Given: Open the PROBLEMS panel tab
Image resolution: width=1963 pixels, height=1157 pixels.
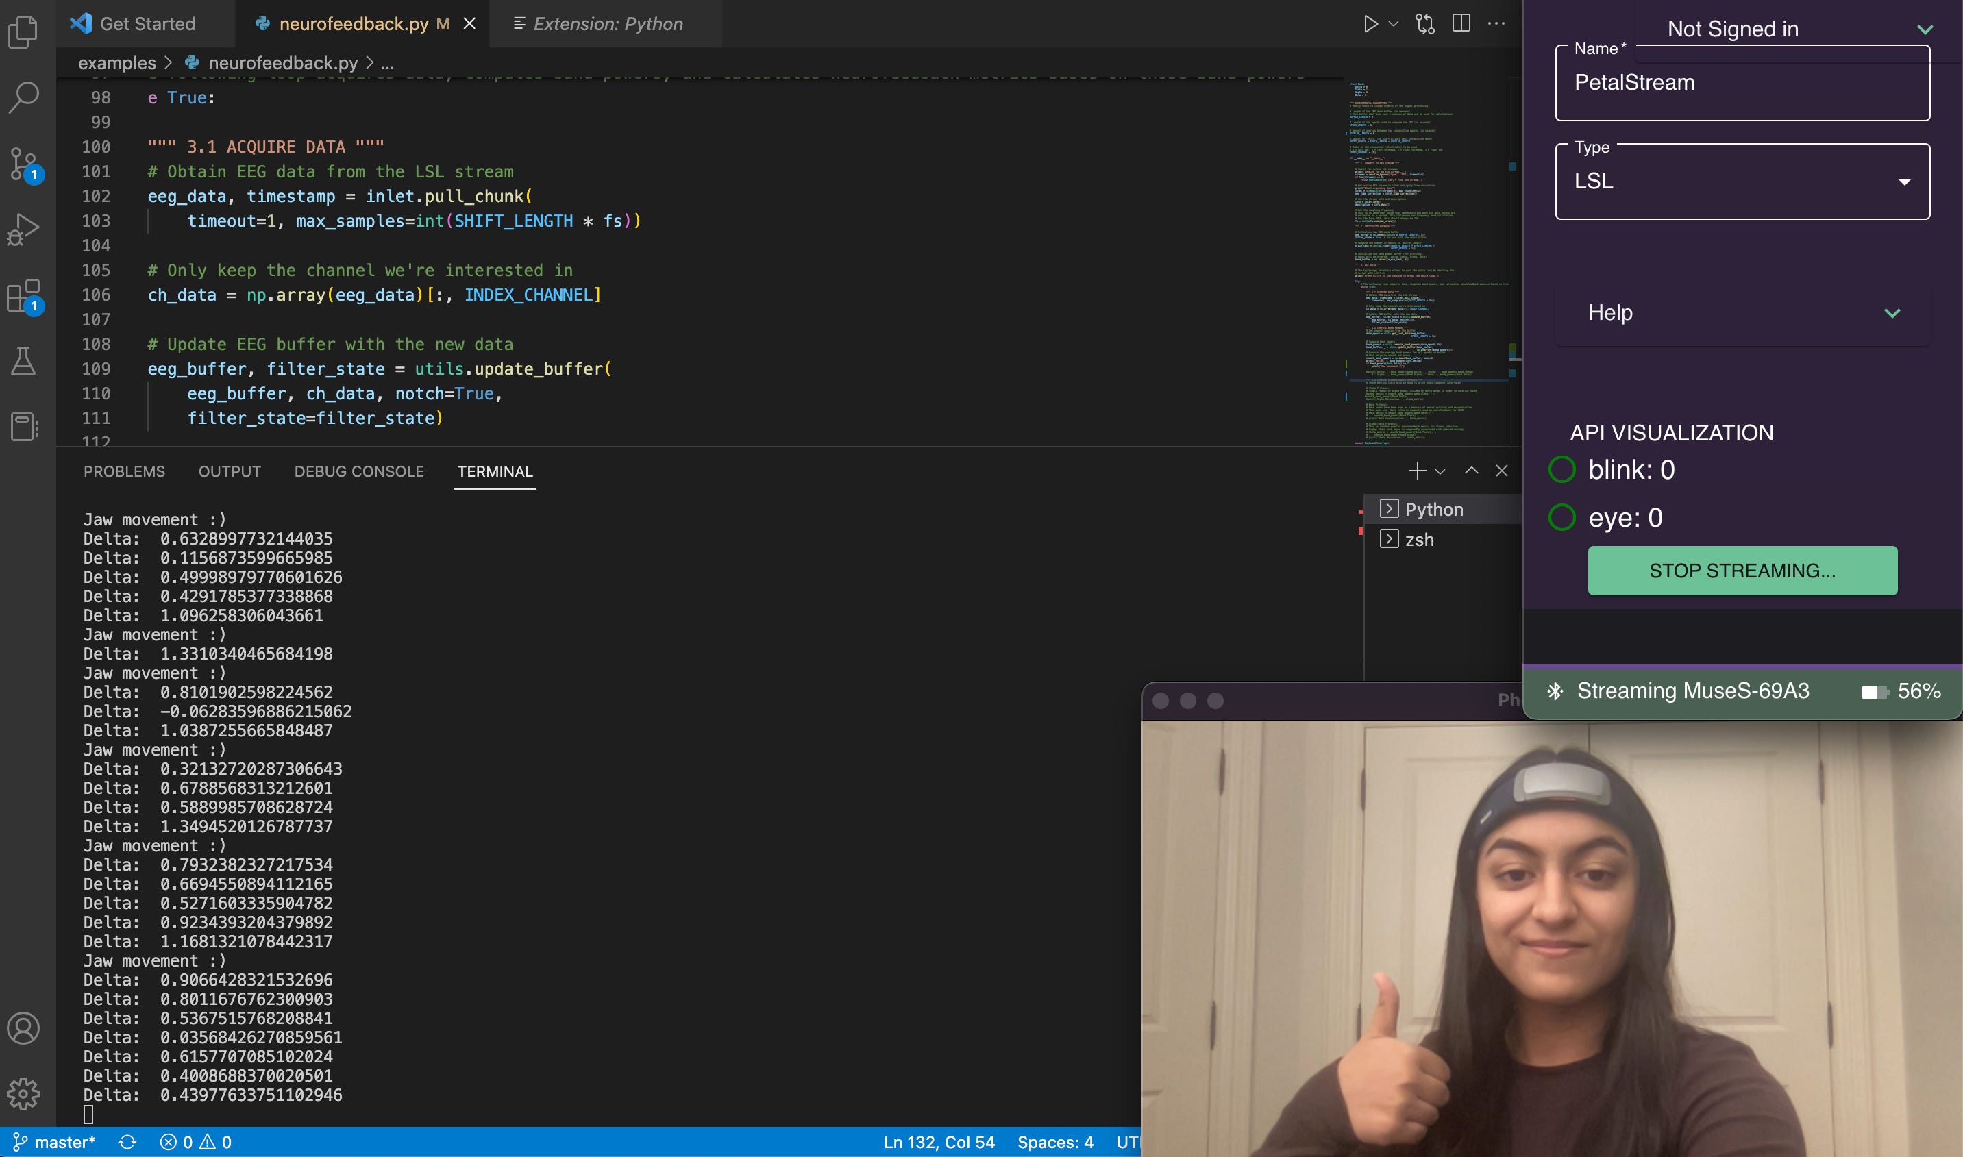Looking at the screenshot, I should click(x=125, y=471).
